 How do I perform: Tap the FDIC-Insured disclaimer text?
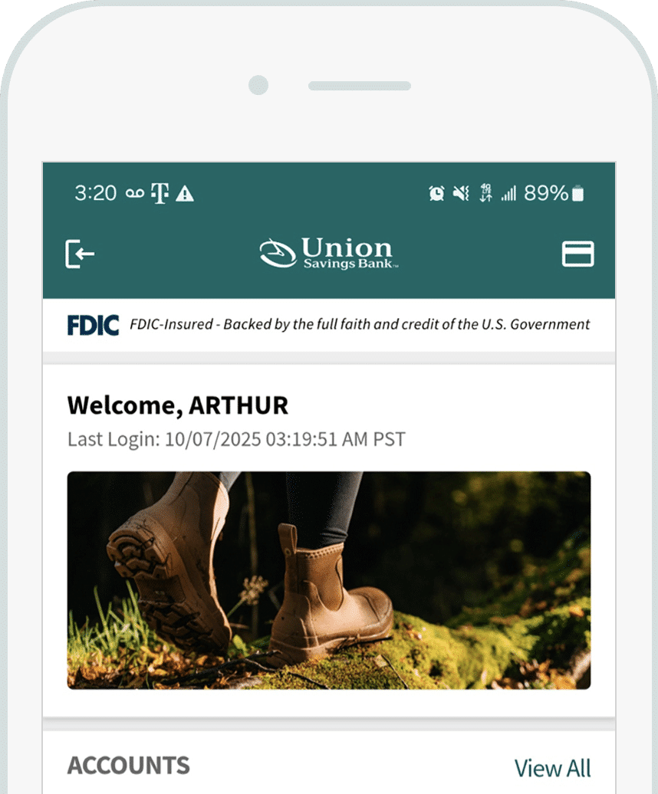pos(360,324)
